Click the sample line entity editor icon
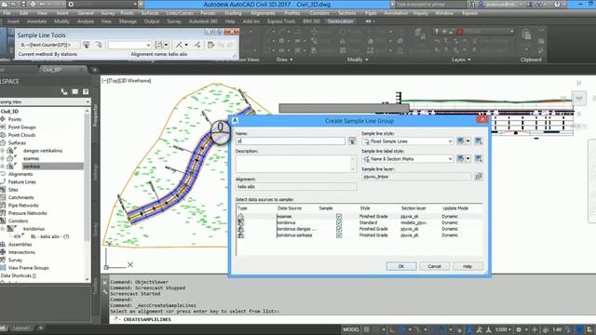596x335 pixels. 210,46
